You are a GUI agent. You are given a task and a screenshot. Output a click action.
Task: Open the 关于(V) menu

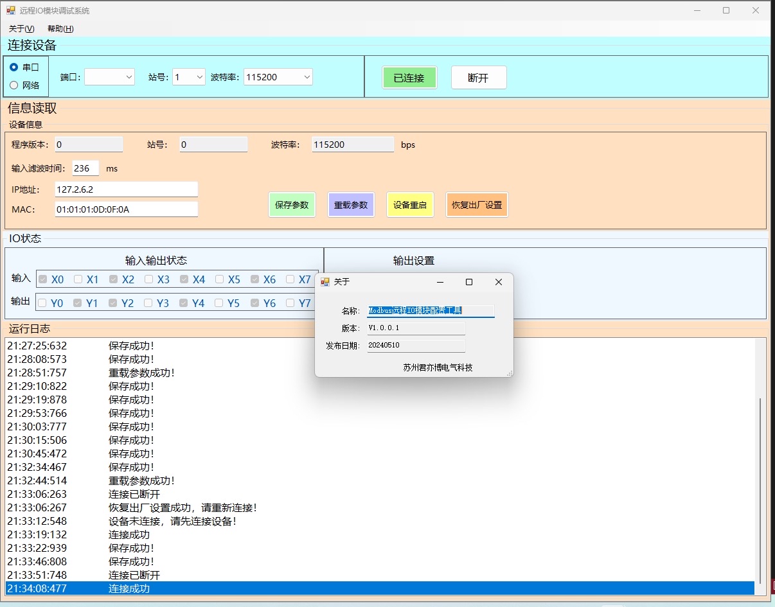[x=22, y=29]
